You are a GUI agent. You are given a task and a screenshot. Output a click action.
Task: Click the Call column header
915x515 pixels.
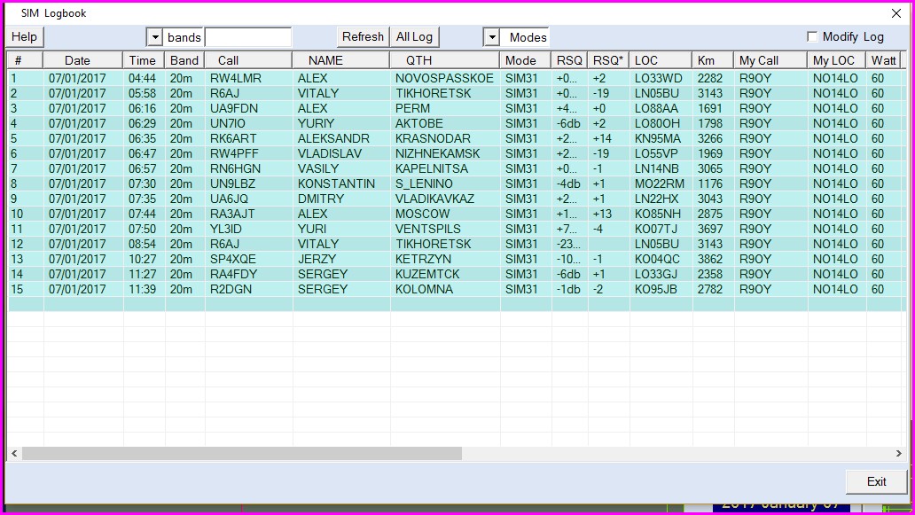pyautogui.click(x=228, y=60)
